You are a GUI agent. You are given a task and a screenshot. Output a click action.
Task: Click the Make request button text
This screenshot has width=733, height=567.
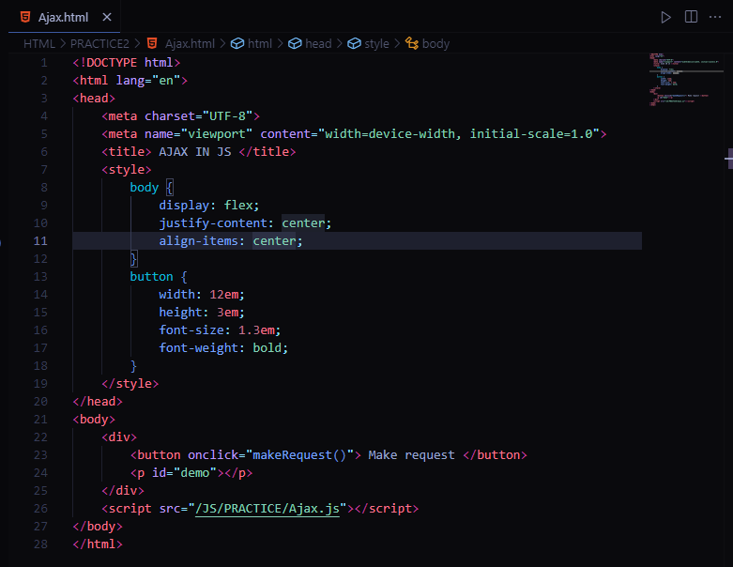(x=411, y=454)
